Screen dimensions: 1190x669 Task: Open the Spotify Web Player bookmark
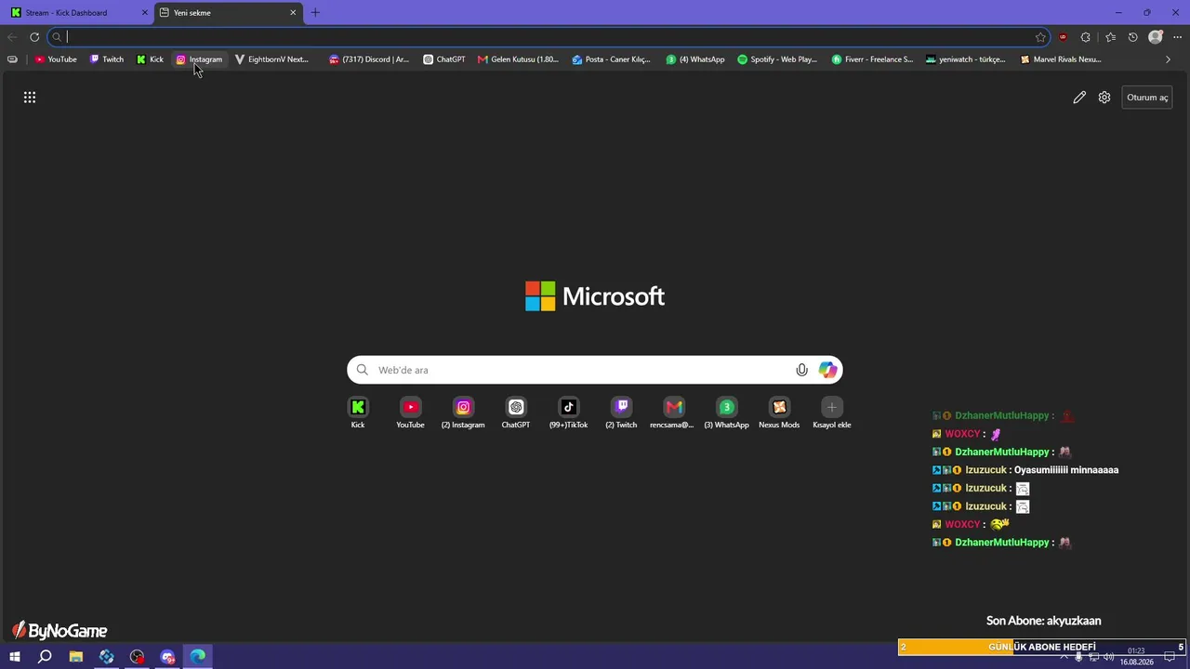777,59
